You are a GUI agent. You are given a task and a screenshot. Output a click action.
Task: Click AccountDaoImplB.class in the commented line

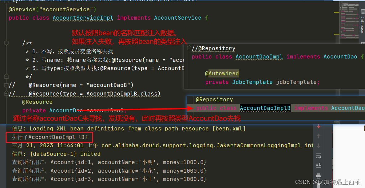122,94
